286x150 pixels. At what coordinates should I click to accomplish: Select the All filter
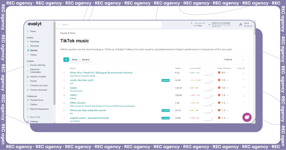(66, 60)
